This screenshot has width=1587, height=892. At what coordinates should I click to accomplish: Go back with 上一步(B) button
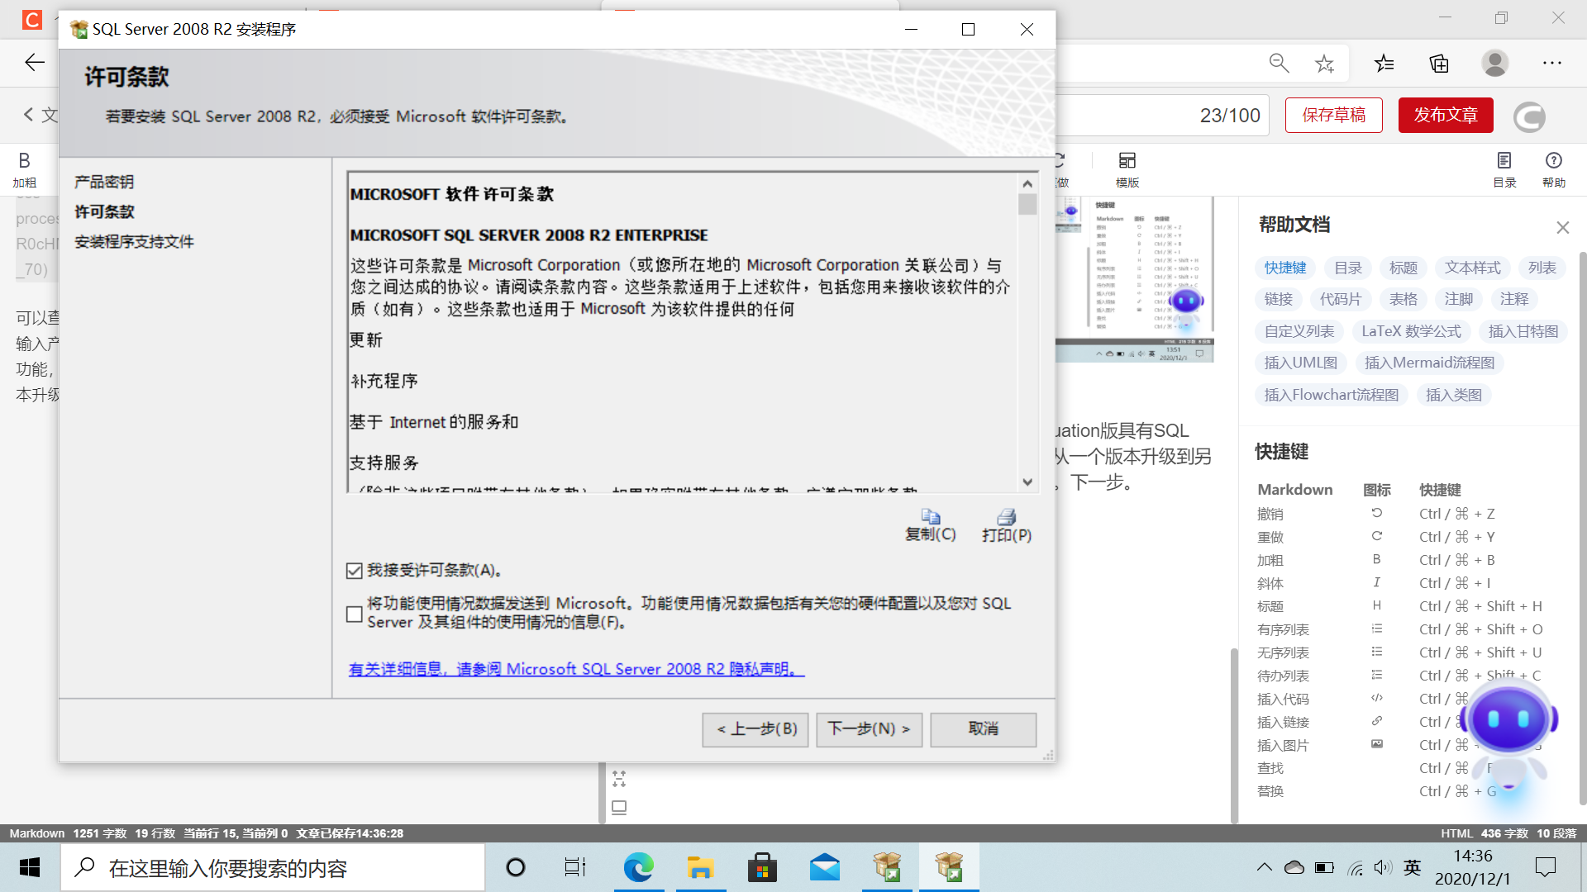click(x=755, y=729)
